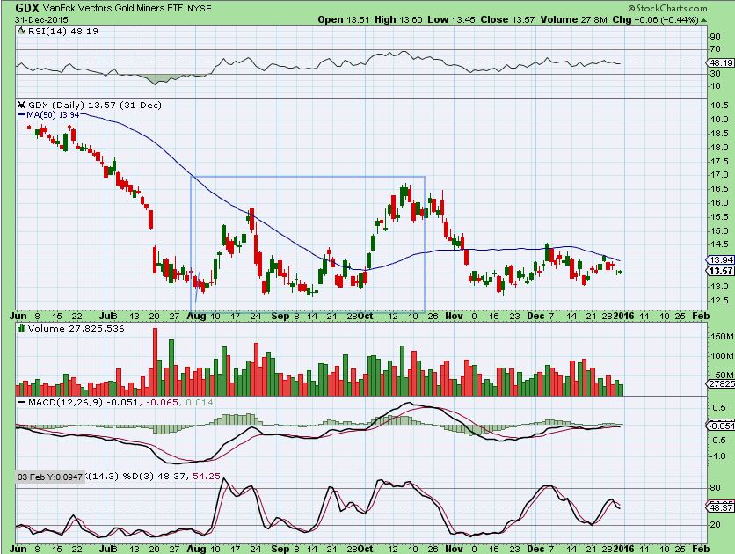
Task: Click the 150M volume axis label
Action: point(722,337)
